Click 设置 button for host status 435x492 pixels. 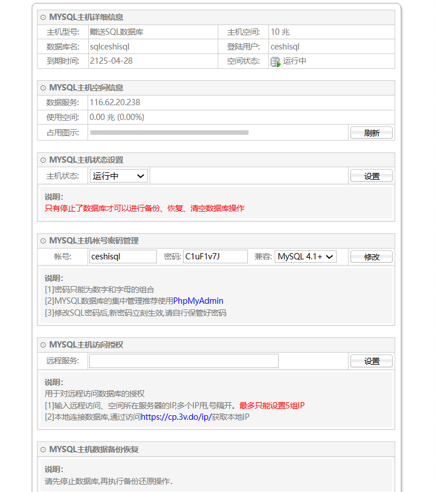[x=371, y=176]
